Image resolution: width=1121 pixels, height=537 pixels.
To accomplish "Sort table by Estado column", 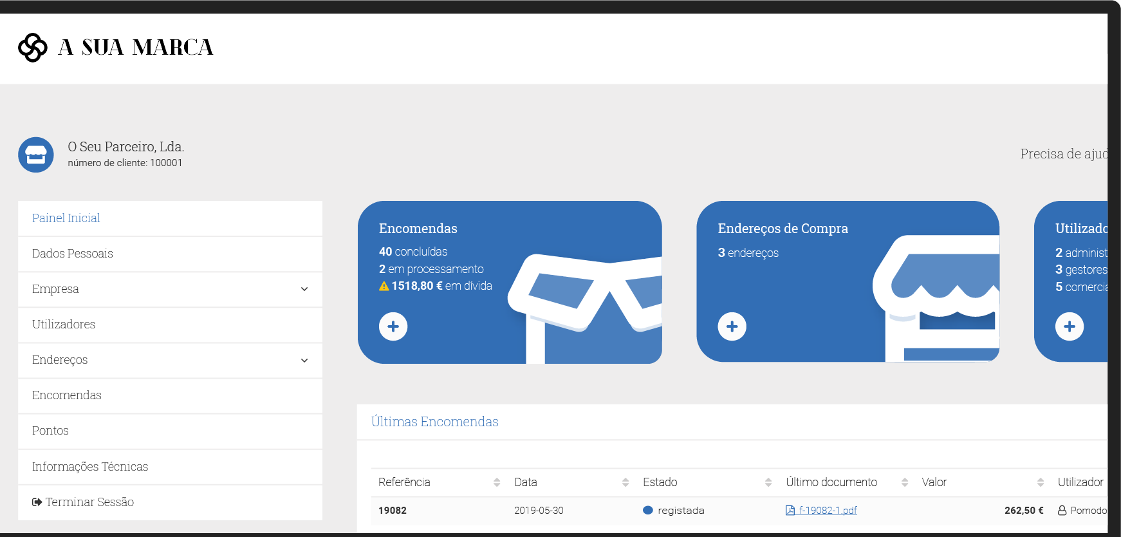I will [768, 482].
